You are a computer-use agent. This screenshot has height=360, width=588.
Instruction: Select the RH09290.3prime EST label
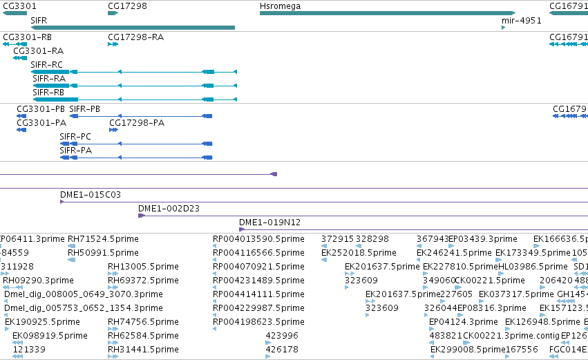tap(38, 281)
